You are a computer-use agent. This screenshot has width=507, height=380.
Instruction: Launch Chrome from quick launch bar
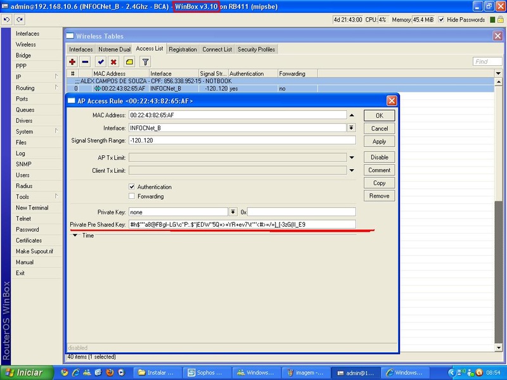(65, 372)
